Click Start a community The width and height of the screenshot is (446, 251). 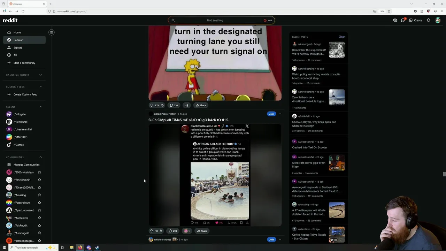24,63
